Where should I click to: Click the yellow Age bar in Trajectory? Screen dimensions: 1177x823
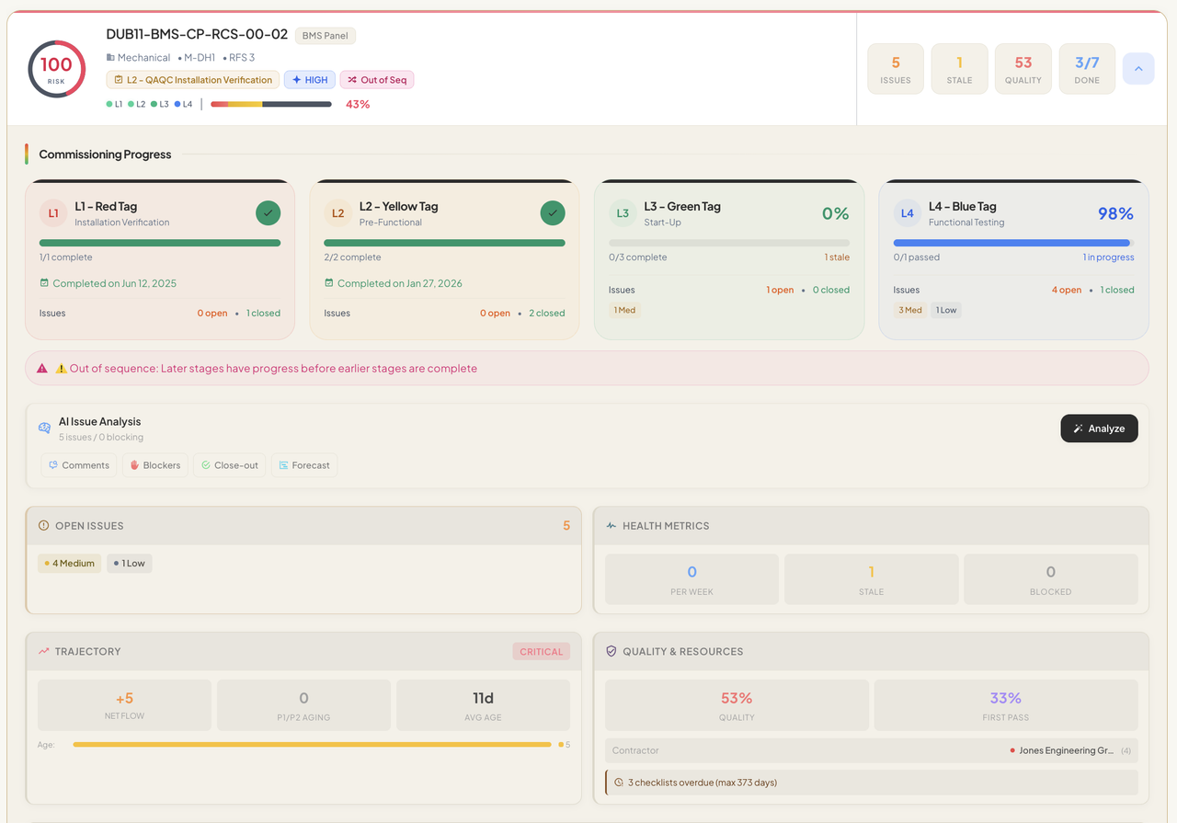pos(312,745)
